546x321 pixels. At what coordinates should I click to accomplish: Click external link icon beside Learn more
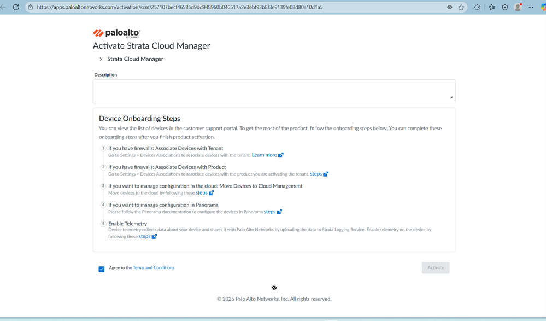[281, 155]
